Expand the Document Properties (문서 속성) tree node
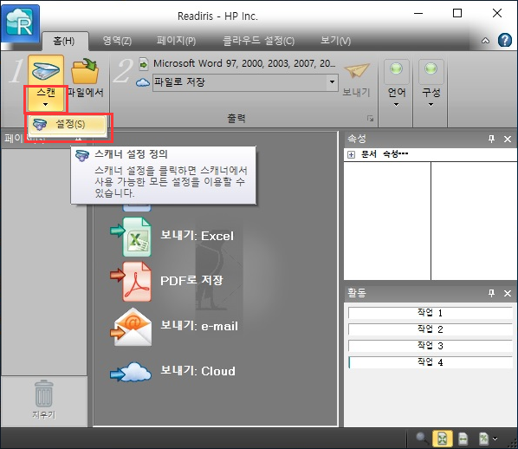The height and width of the screenshot is (449, 518). coord(352,155)
